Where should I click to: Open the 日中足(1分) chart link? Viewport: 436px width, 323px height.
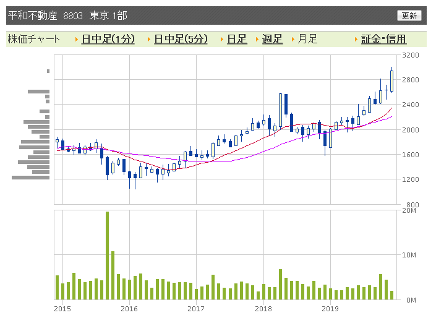point(108,39)
